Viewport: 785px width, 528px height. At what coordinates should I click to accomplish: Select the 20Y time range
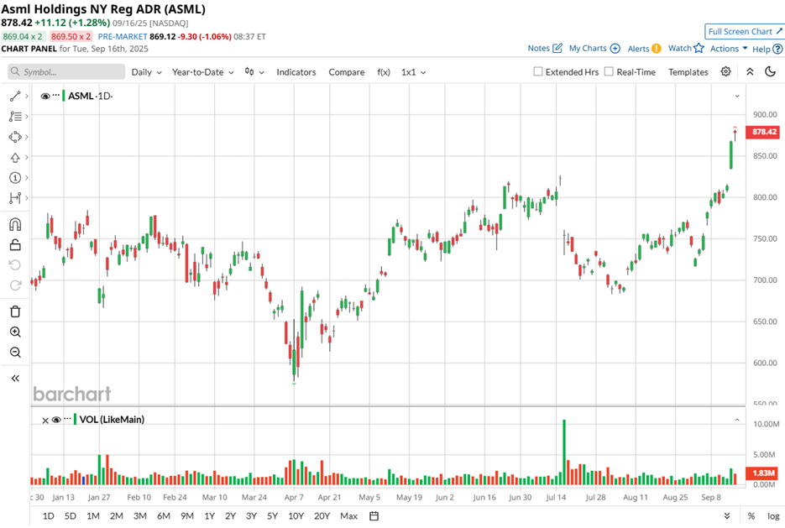click(322, 516)
